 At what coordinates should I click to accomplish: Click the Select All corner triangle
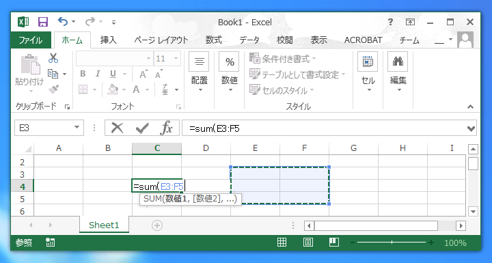28,149
